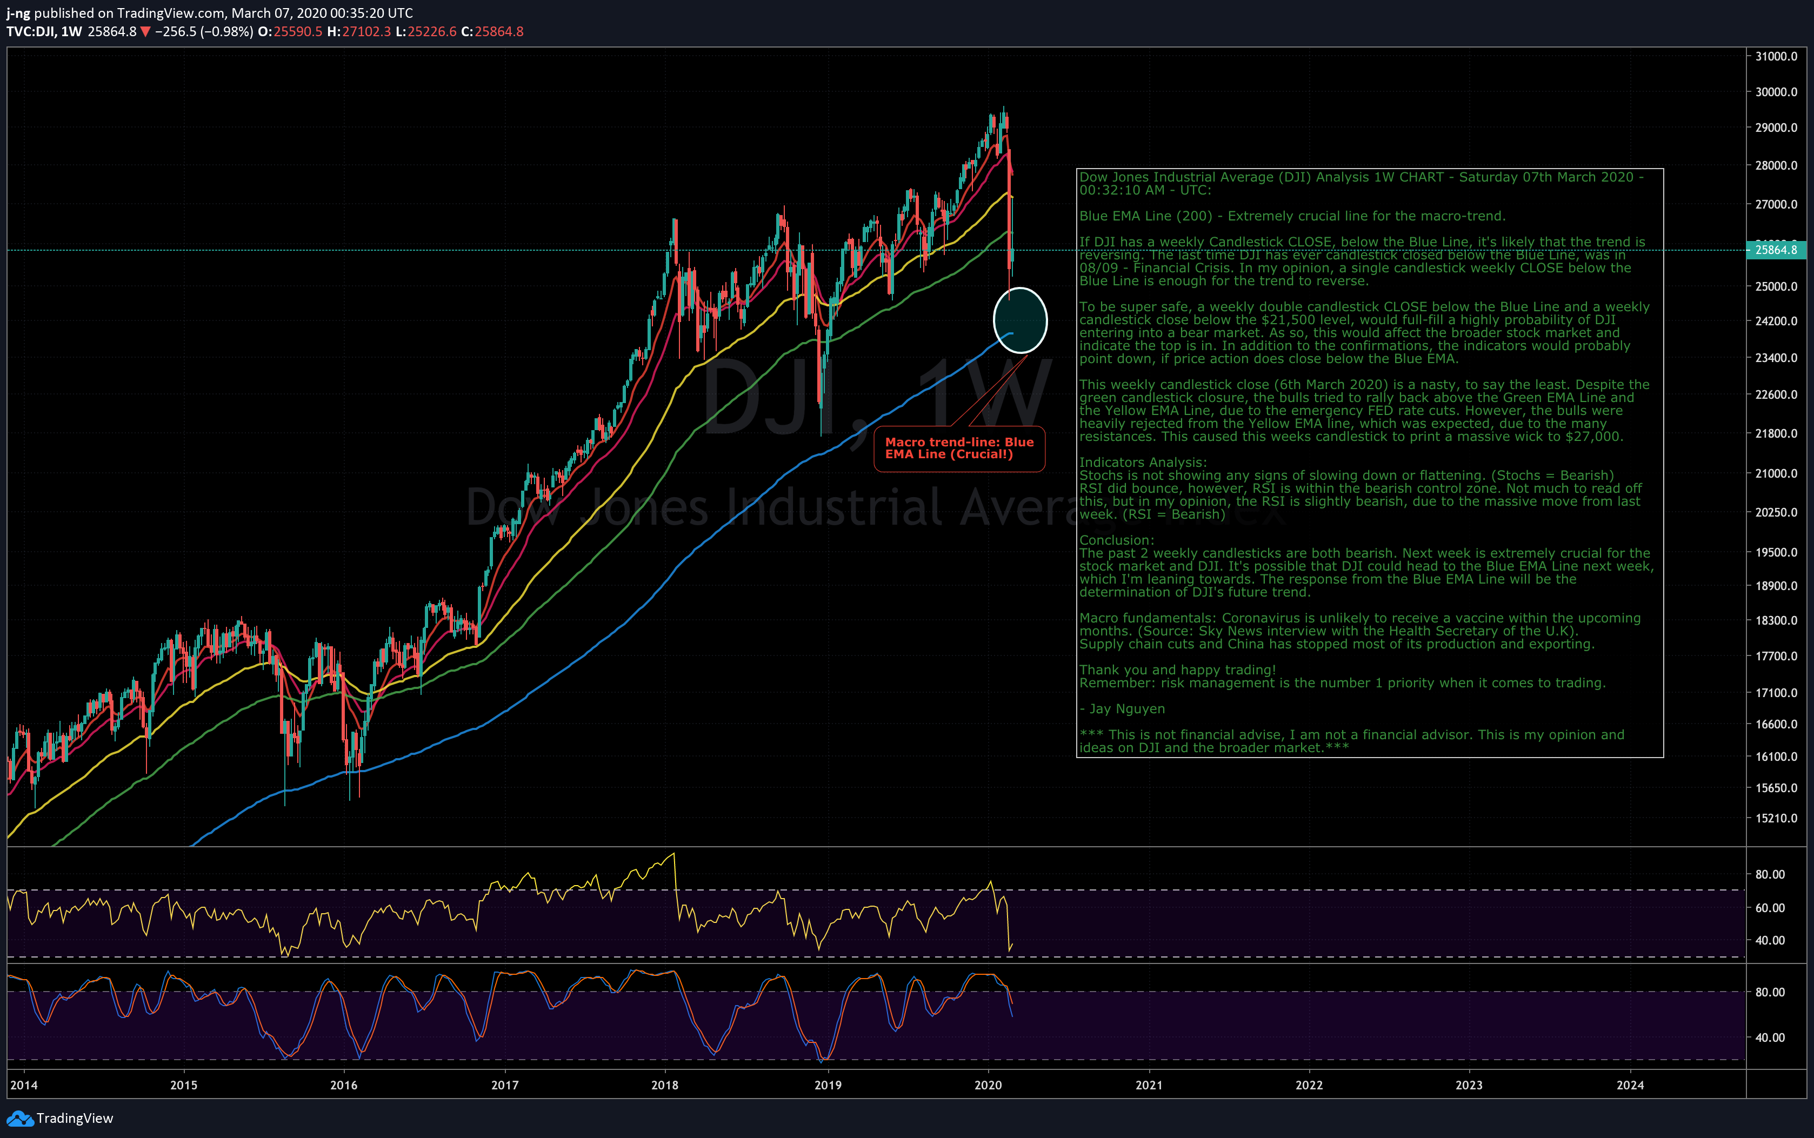The height and width of the screenshot is (1138, 1814).
Task: Click the 21000.0 price axis label
Action: tap(1776, 473)
